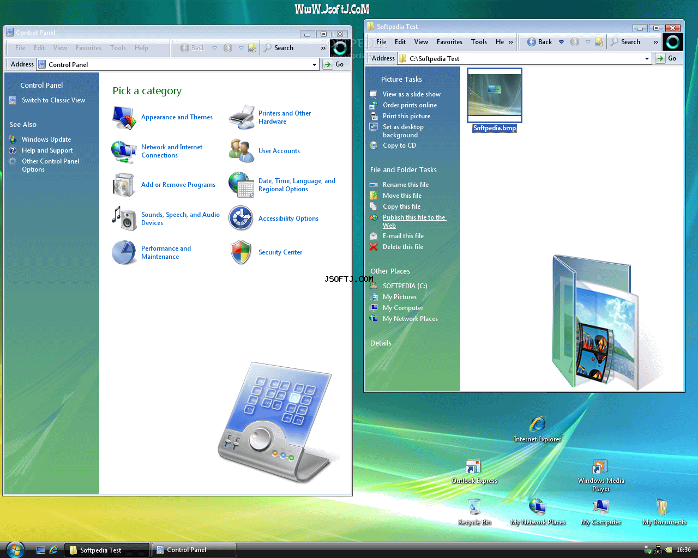This screenshot has width=698, height=558.
Task: Click Forward arrow in Control Panel toolbar
Action: [228, 48]
